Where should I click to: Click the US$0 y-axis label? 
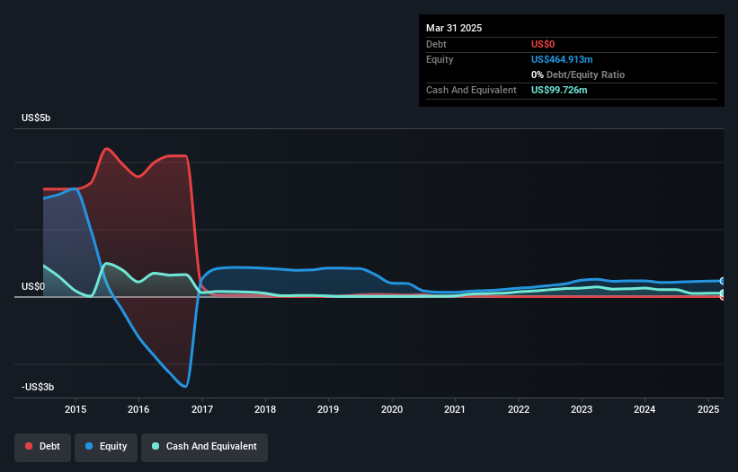[x=33, y=286]
